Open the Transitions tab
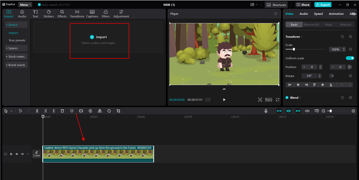The width and height of the screenshot is (359, 180). coord(77,14)
